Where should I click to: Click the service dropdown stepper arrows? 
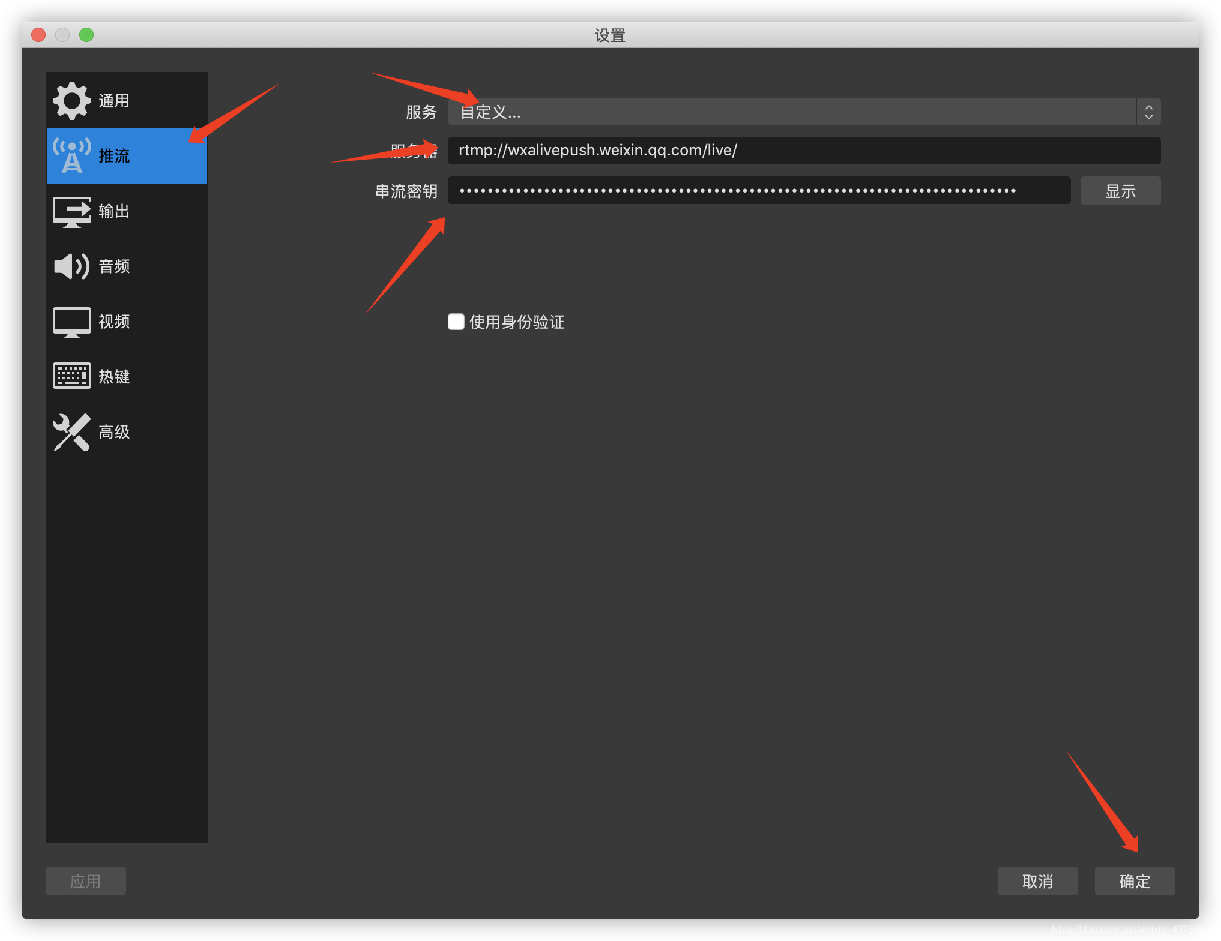pyautogui.click(x=1148, y=112)
